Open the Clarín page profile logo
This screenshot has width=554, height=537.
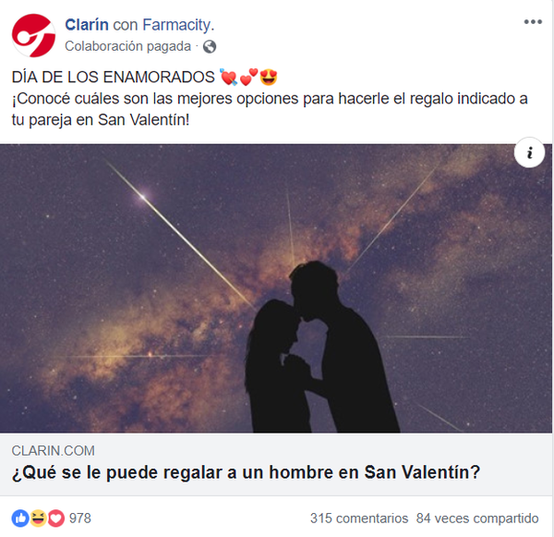click(33, 35)
